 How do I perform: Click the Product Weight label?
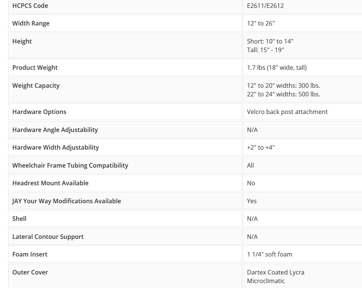(35, 67)
